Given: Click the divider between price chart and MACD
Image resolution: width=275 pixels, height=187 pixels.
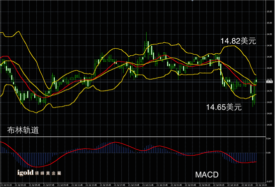Looking at the screenshot, I should click(x=133, y=136).
